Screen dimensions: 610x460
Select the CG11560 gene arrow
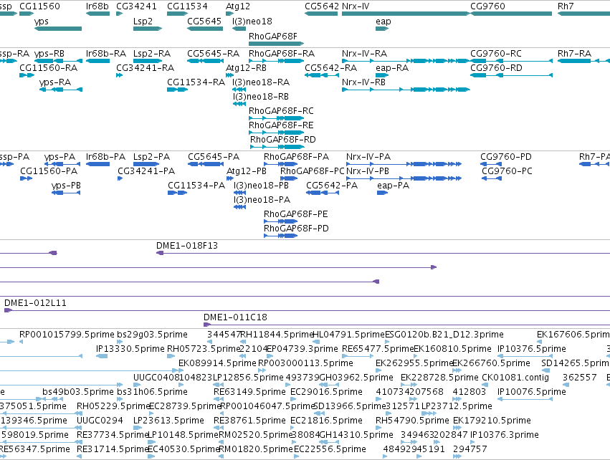tap(27, 14)
